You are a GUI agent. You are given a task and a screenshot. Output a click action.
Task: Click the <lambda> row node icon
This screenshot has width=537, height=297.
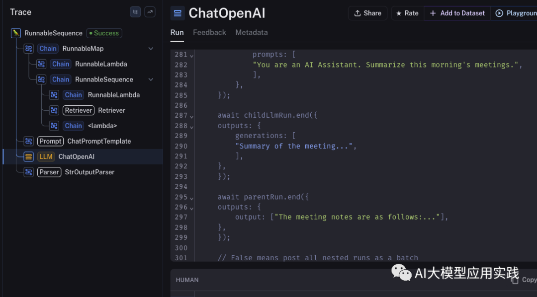pos(54,126)
